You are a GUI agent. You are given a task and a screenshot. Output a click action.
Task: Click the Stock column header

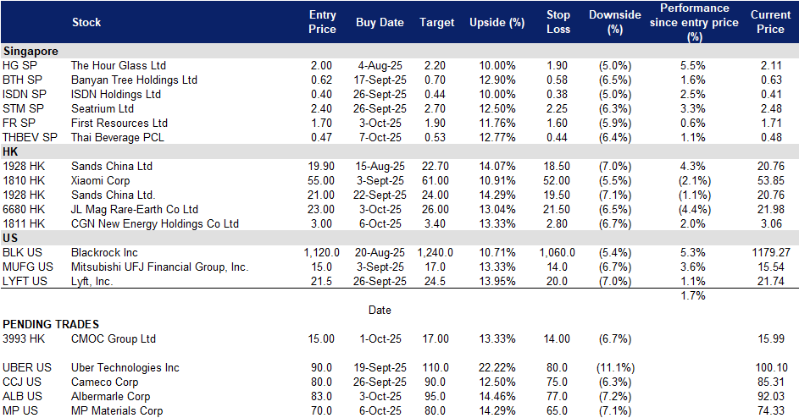point(86,22)
